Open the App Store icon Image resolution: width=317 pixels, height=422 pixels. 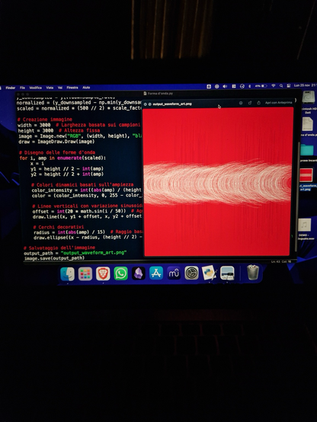tap(156, 273)
